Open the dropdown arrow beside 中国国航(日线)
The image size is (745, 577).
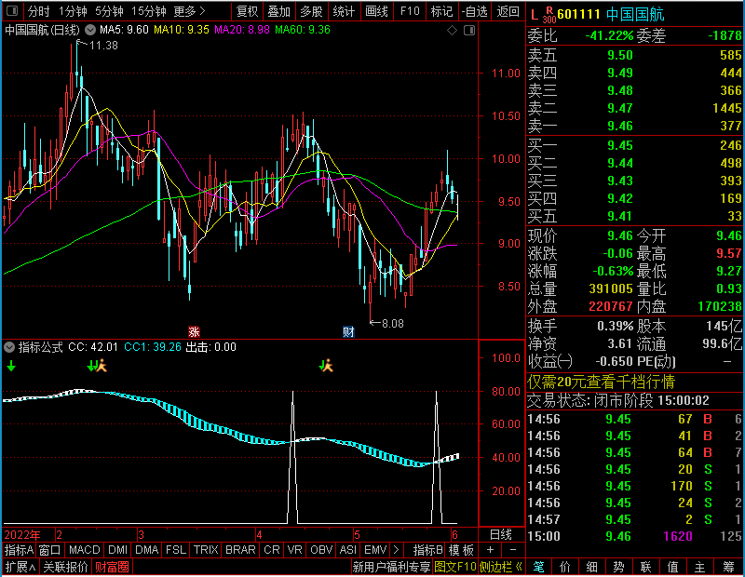tap(90, 30)
